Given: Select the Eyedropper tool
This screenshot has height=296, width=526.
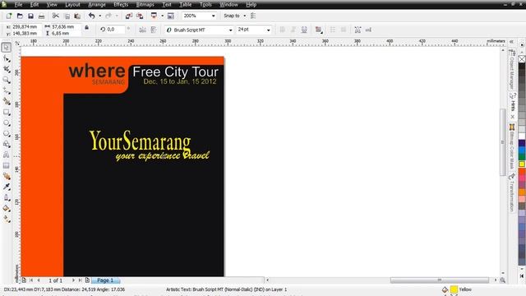Looking at the screenshot, I should 7,187.
